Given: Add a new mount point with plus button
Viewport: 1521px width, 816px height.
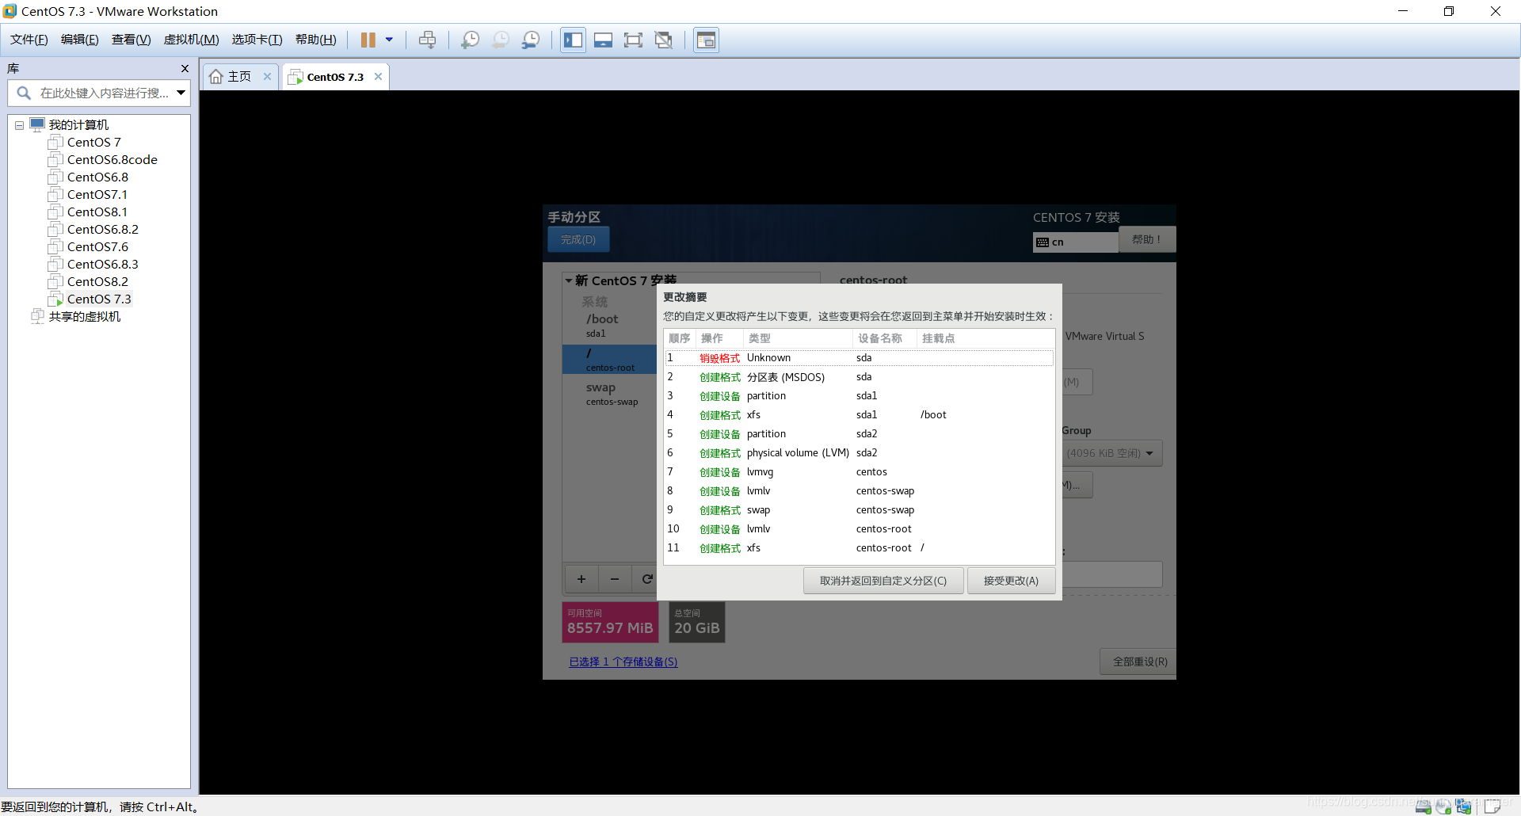Looking at the screenshot, I should pos(581,579).
